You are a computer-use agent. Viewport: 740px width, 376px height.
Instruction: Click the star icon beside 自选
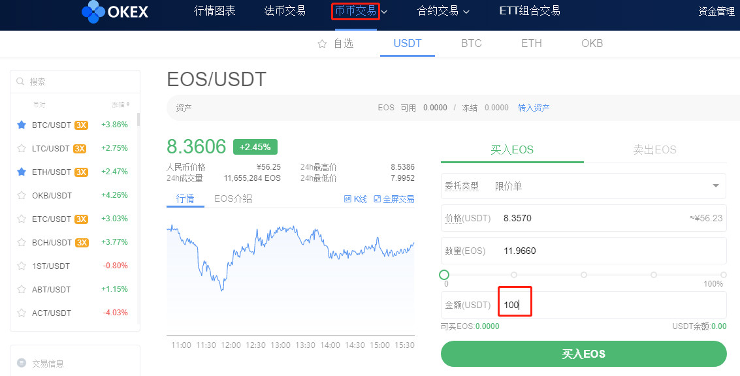323,44
